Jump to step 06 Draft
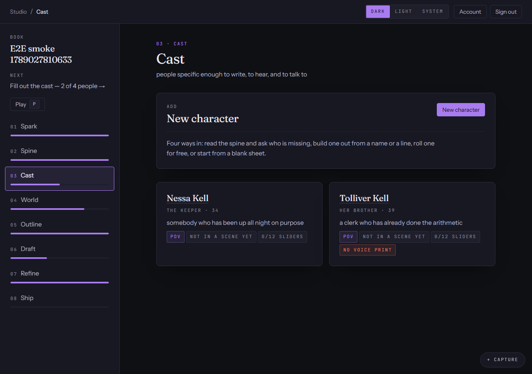This screenshot has width=532, height=374. [59, 252]
